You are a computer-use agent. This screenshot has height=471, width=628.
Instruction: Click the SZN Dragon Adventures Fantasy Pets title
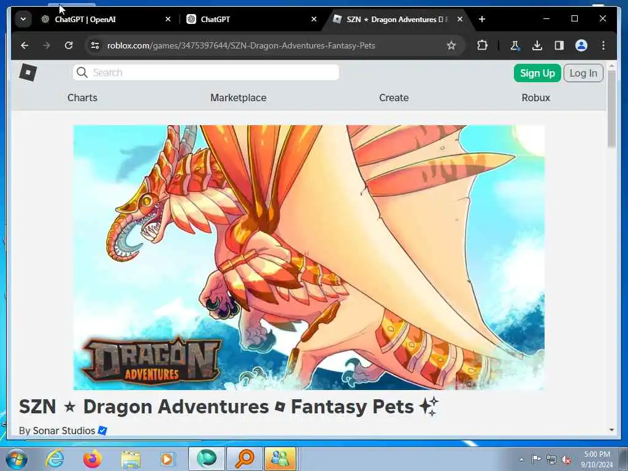(x=229, y=407)
